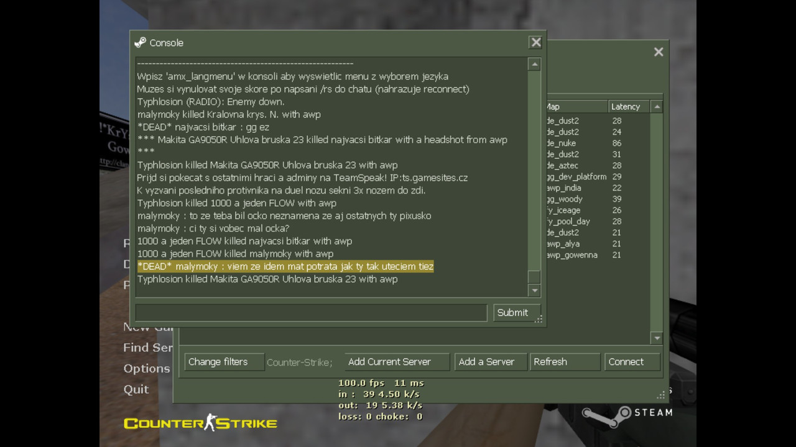The height and width of the screenshot is (447, 796).
Task: Click 'Wpisz amx_langmenu' console line
Action: coord(292,76)
